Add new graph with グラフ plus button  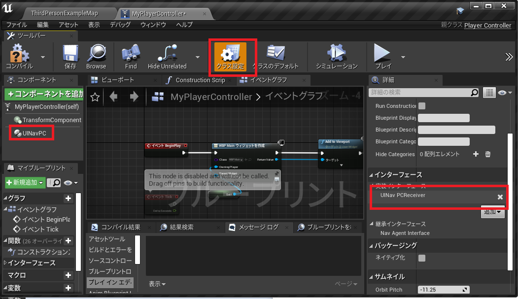68,199
